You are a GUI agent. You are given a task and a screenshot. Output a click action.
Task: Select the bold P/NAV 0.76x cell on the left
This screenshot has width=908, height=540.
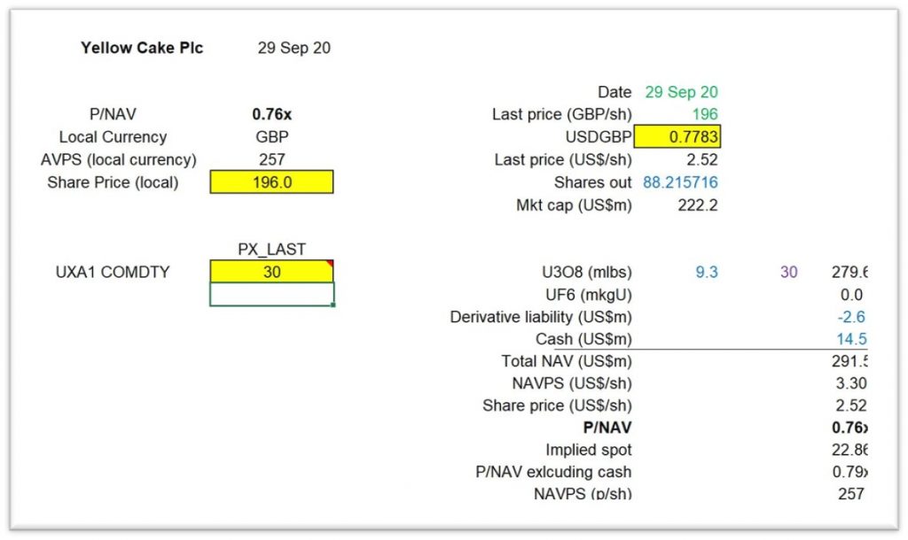tap(271, 114)
